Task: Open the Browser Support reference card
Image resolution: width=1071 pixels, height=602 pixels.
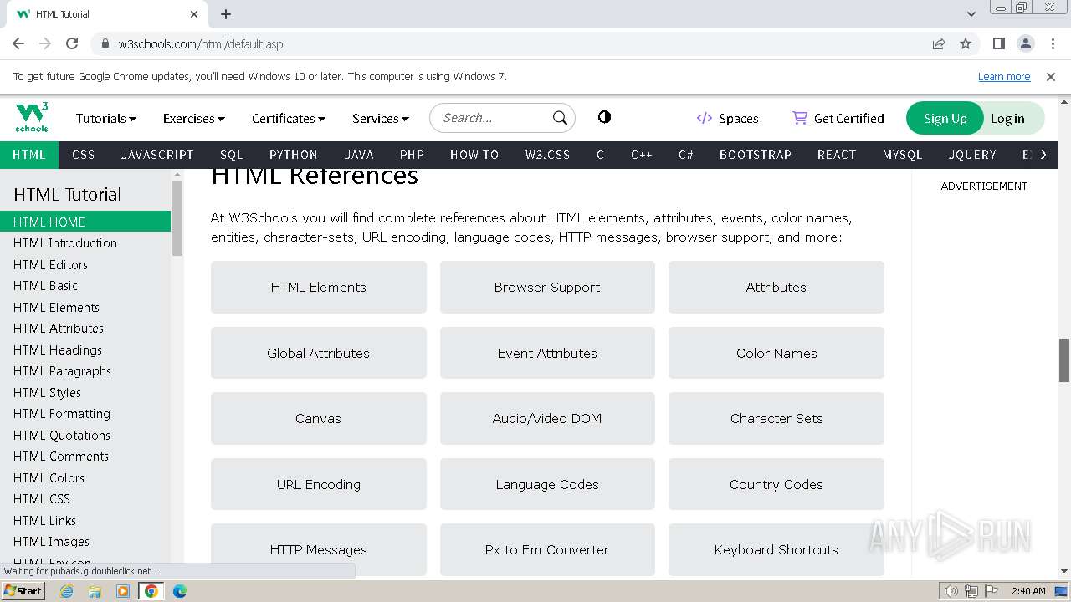Action: click(547, 287)
